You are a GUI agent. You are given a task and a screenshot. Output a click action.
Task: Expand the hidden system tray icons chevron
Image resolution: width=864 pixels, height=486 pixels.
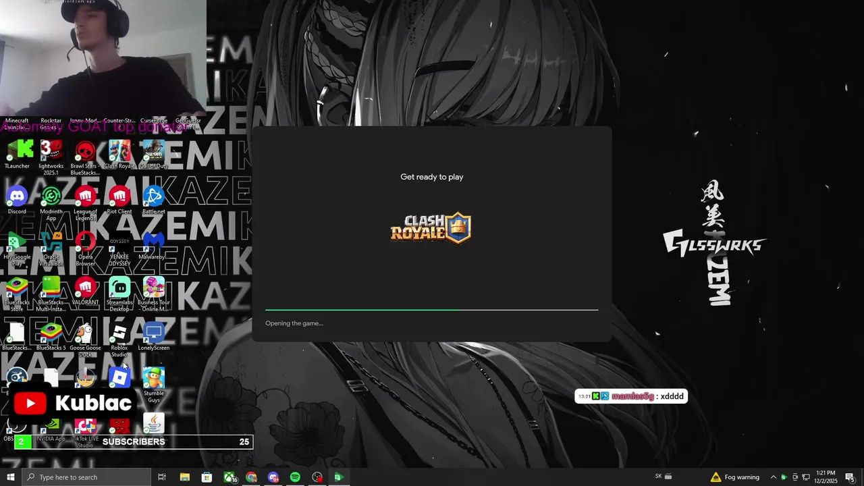click(x=774, y=477)
